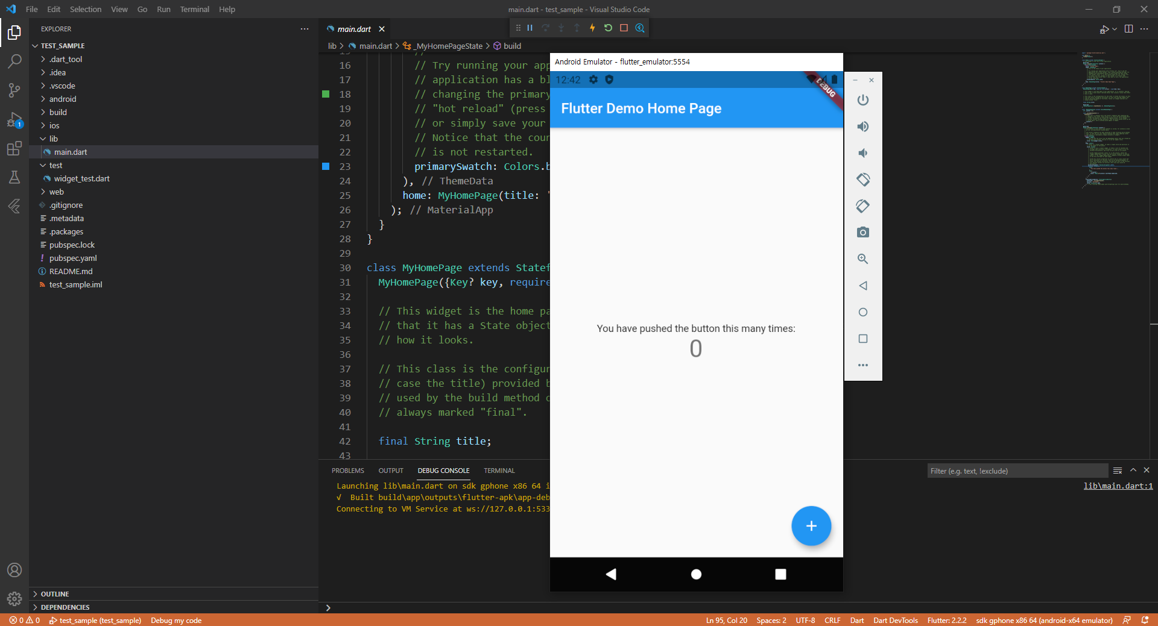Switch to the PROBLEMS tab

pyautogui.click(x=348, y=471)
